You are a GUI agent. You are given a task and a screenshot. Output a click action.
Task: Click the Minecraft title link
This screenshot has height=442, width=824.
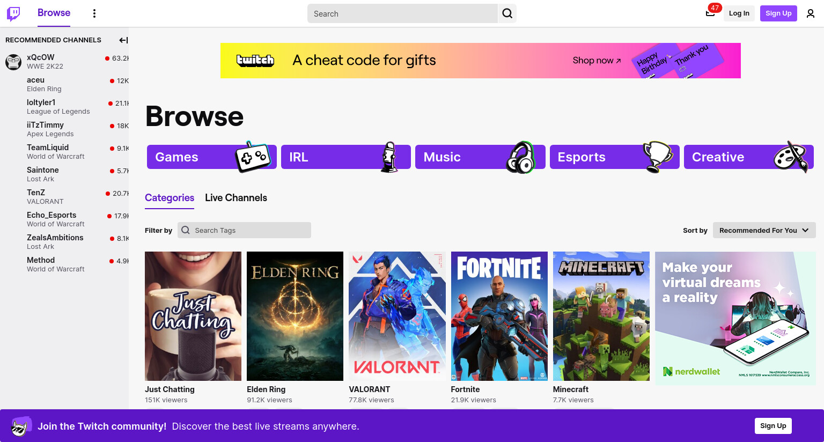[571, 389]
